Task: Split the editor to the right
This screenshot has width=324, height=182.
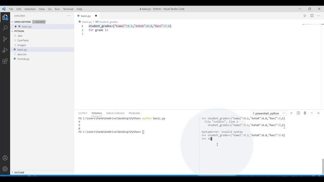Action: click(x=312, y=16)
